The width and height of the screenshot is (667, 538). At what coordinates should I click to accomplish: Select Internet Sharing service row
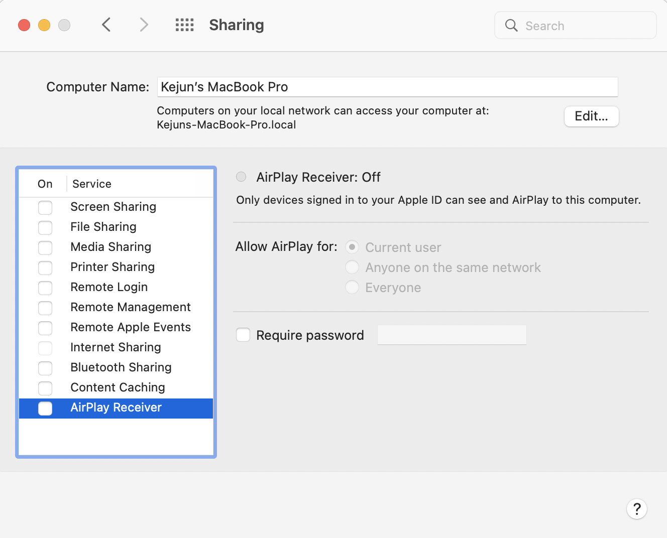coord(116,348)
